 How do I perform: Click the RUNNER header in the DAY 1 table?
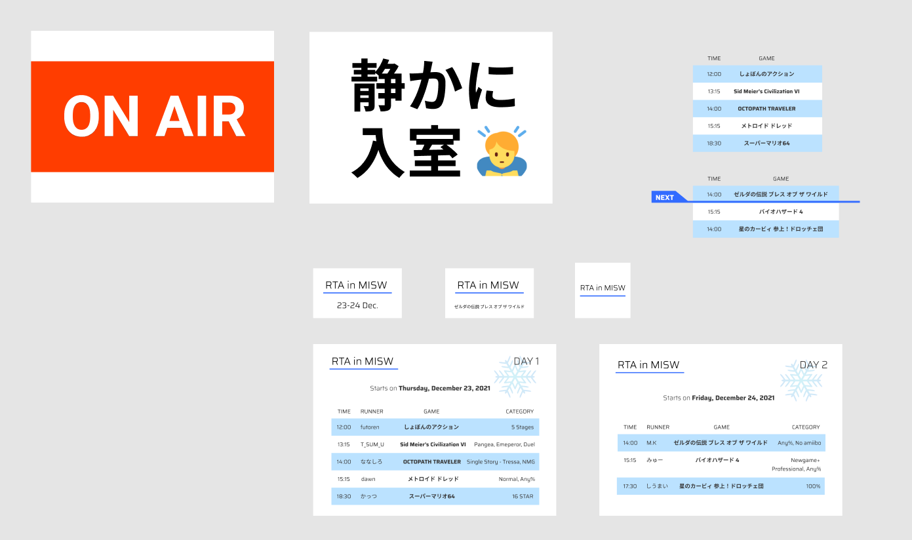(x=372, y=412)
